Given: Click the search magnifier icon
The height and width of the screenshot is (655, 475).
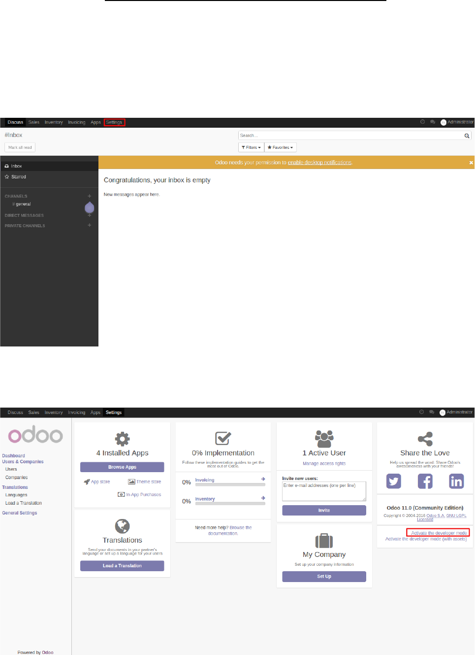Looking at the screenshot, I should [467, 136].
